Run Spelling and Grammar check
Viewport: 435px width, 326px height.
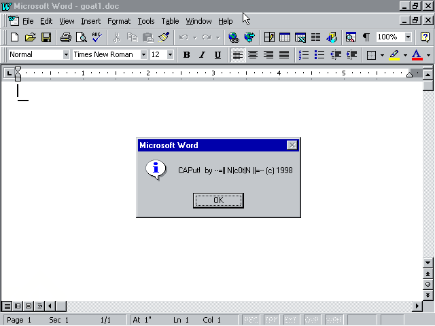(x=97, y=37)
